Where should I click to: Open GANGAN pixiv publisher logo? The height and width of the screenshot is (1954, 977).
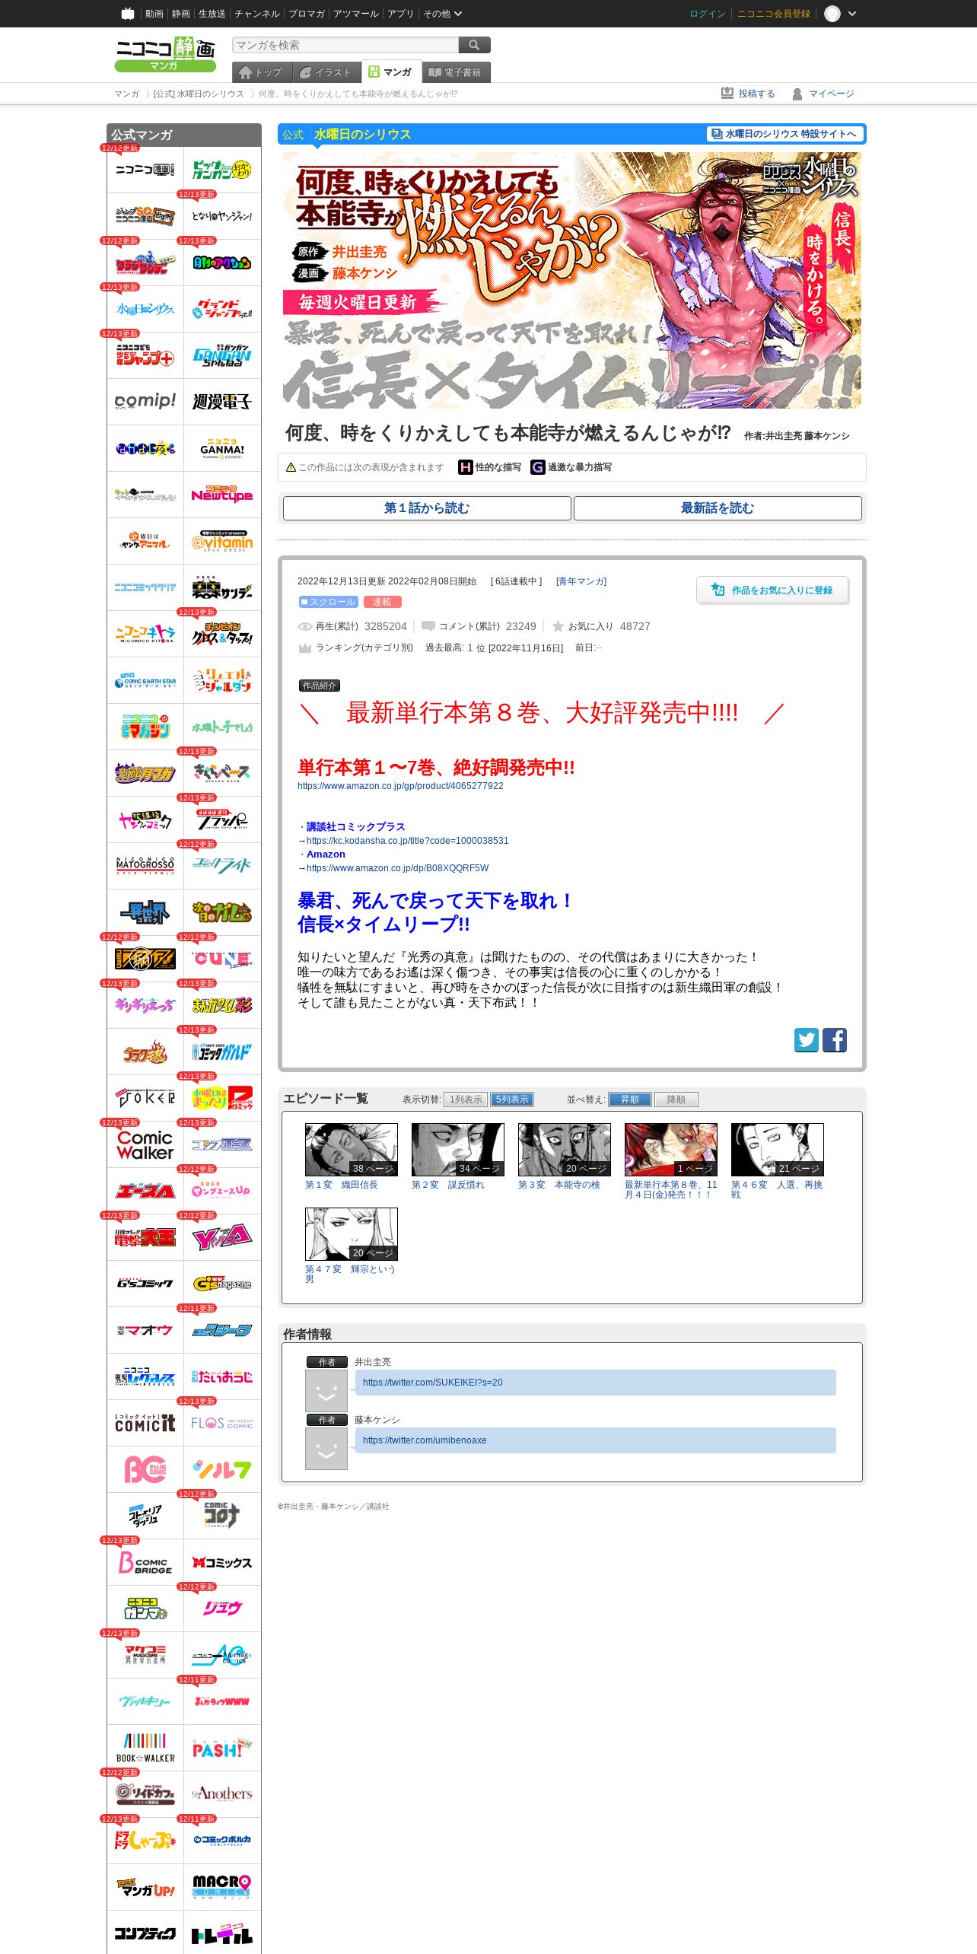point(222,355)
